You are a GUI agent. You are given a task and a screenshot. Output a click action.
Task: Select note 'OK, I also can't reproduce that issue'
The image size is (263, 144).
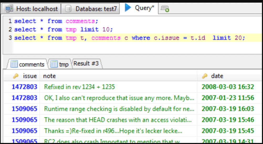tap(119, 98)
